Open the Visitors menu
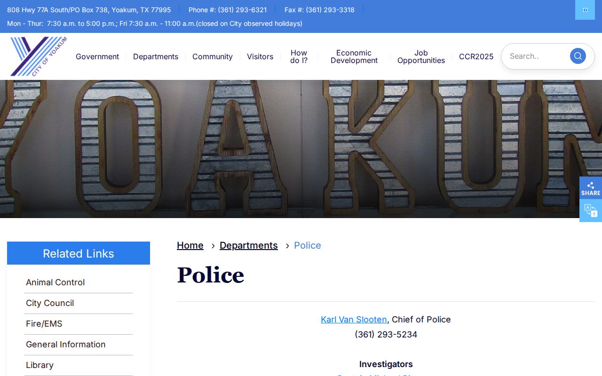Viewport: 602px width, 376px height. 260,56
